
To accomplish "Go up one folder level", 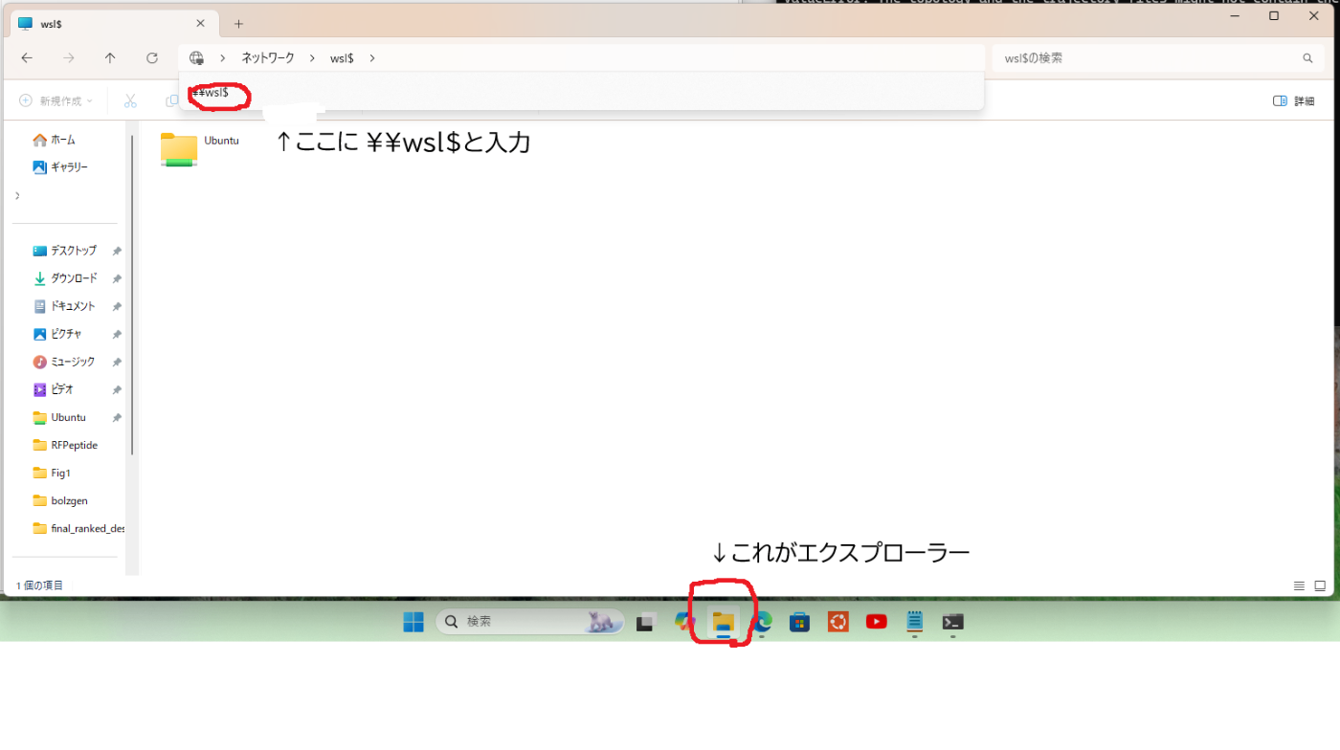I will (x=110, y=58).
